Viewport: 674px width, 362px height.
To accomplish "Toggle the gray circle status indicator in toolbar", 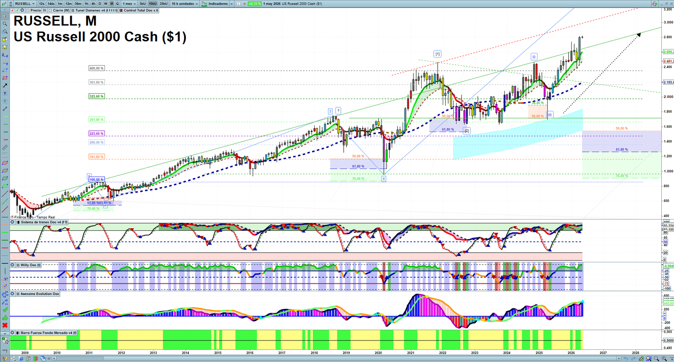I will click(x=244, y=4).
